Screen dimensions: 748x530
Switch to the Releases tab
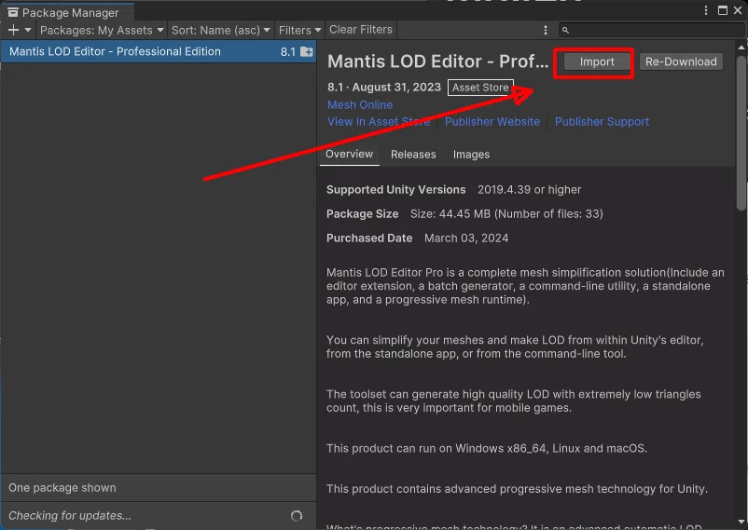click(x=413, y=155)
